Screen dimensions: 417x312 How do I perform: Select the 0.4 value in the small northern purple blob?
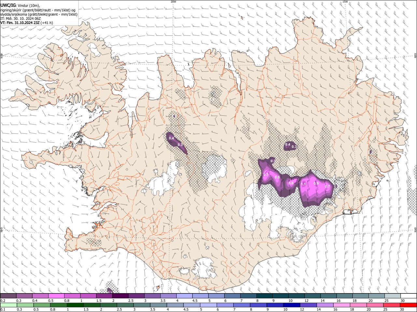coord(288,144)
